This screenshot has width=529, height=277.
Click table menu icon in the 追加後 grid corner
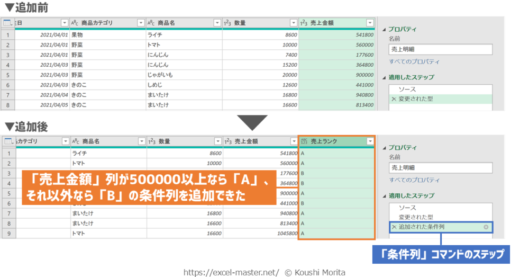7,141
